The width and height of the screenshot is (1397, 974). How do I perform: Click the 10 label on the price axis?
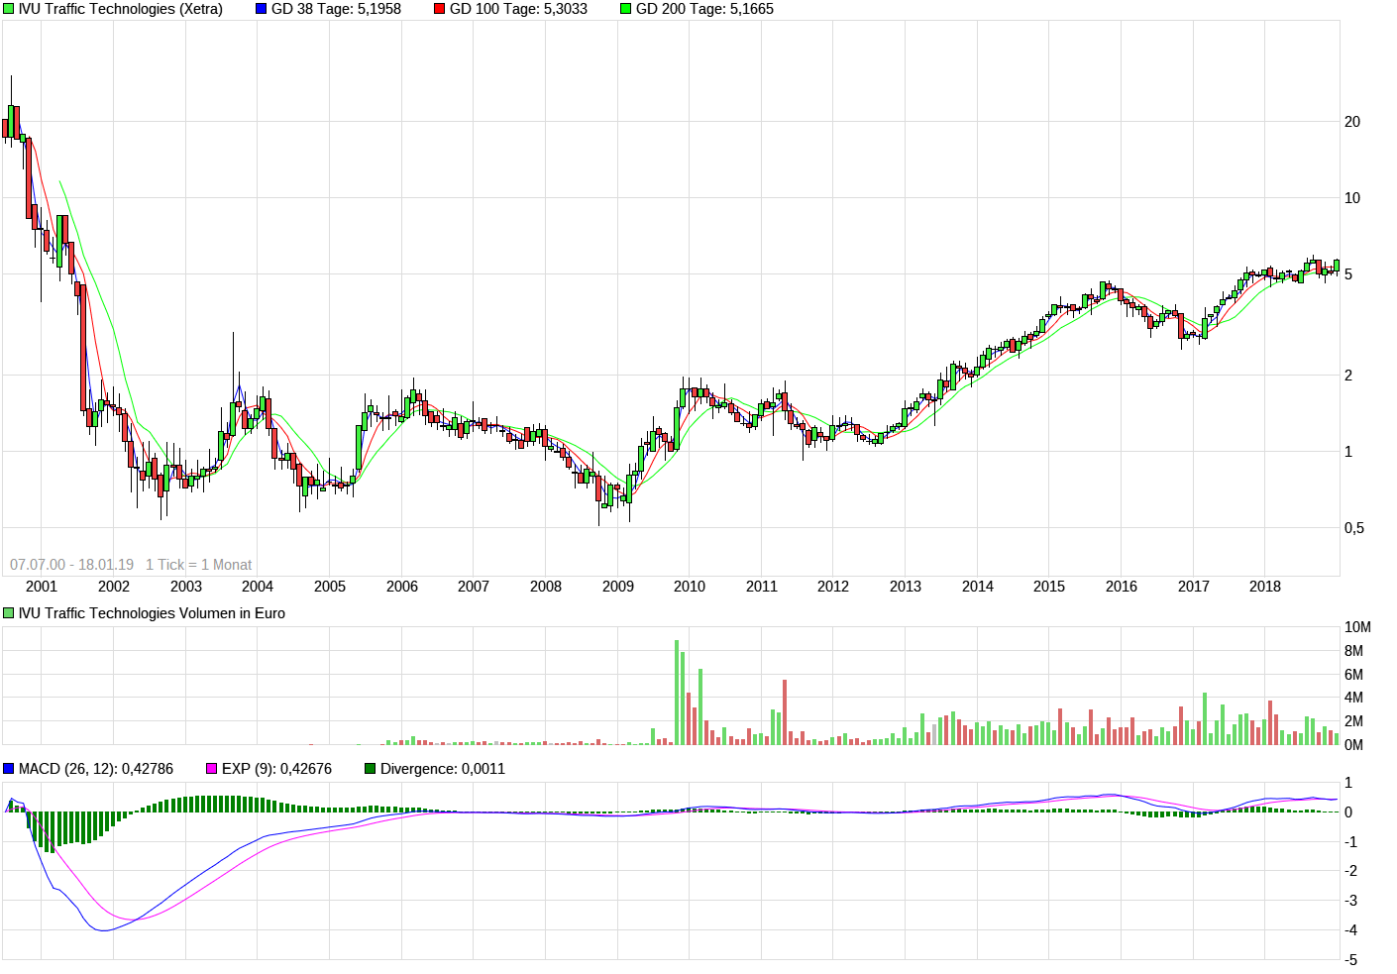(1352, 198)
